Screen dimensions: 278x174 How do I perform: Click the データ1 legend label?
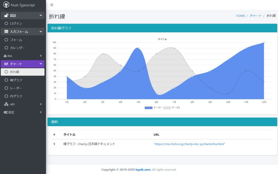pyautogui.click(x=157, y=107)
